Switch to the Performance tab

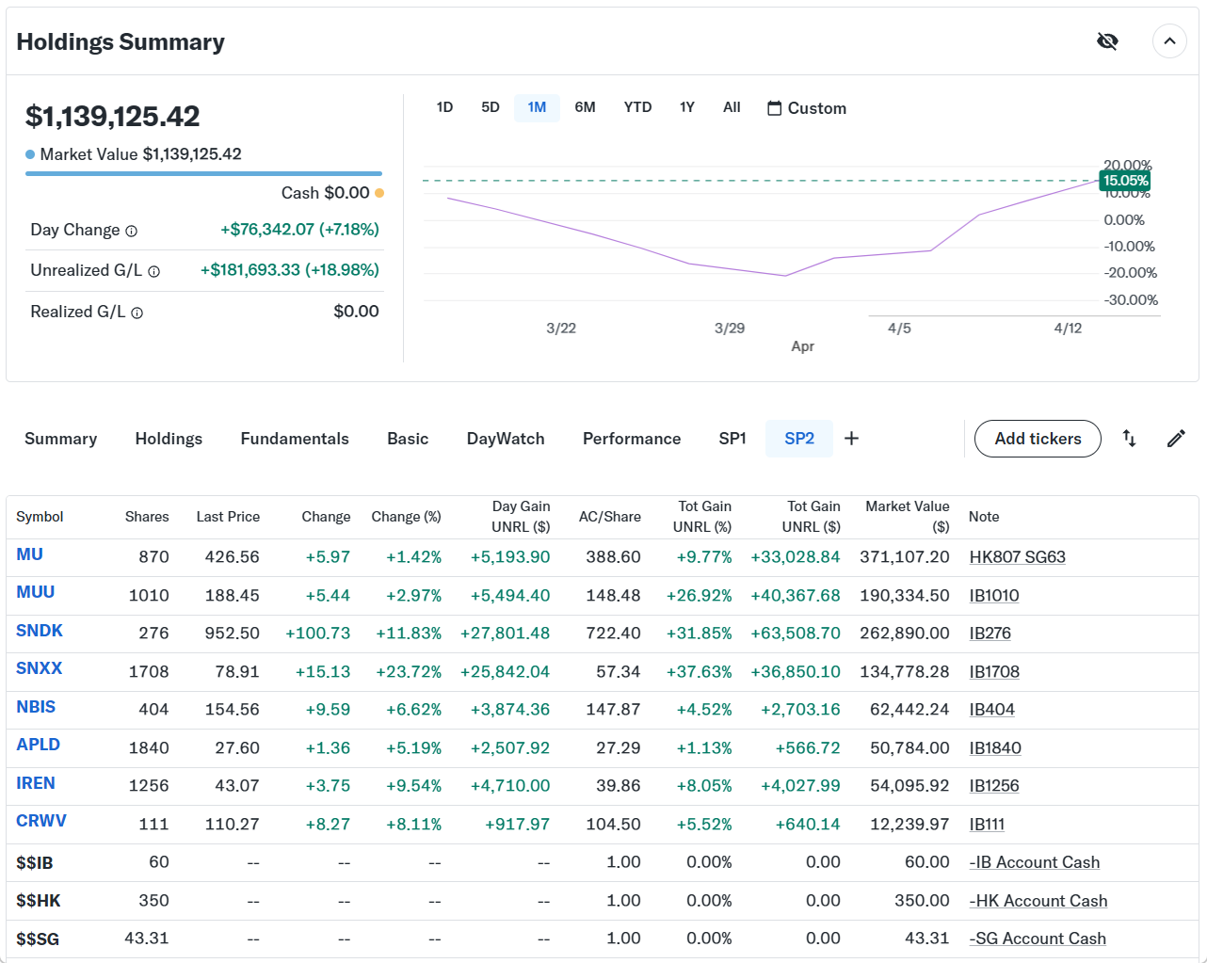631,439
